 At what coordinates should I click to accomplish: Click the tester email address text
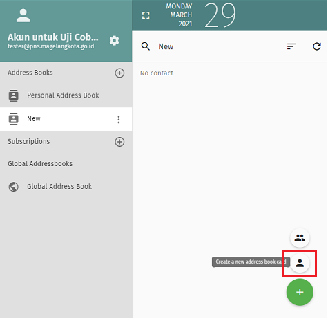tap(51, 46)
